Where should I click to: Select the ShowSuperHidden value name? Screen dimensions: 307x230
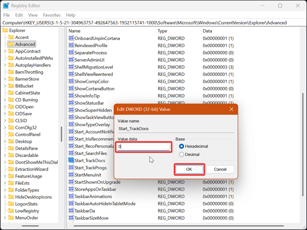pos(93,110)
